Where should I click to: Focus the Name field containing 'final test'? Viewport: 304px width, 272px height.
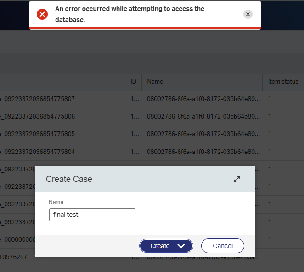(92, 215)
